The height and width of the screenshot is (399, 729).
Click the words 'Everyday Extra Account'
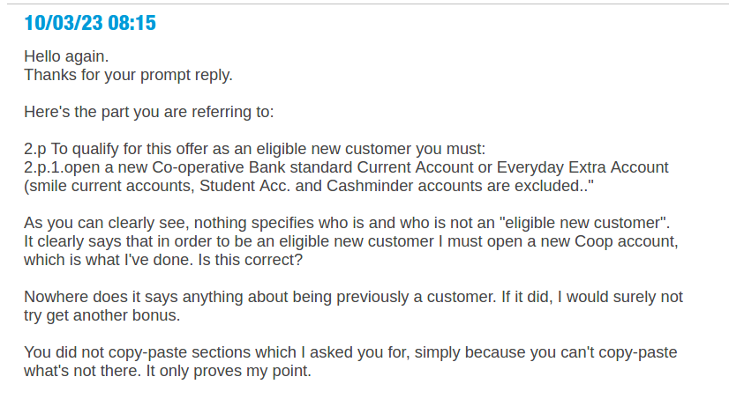[x=582, y=167]
